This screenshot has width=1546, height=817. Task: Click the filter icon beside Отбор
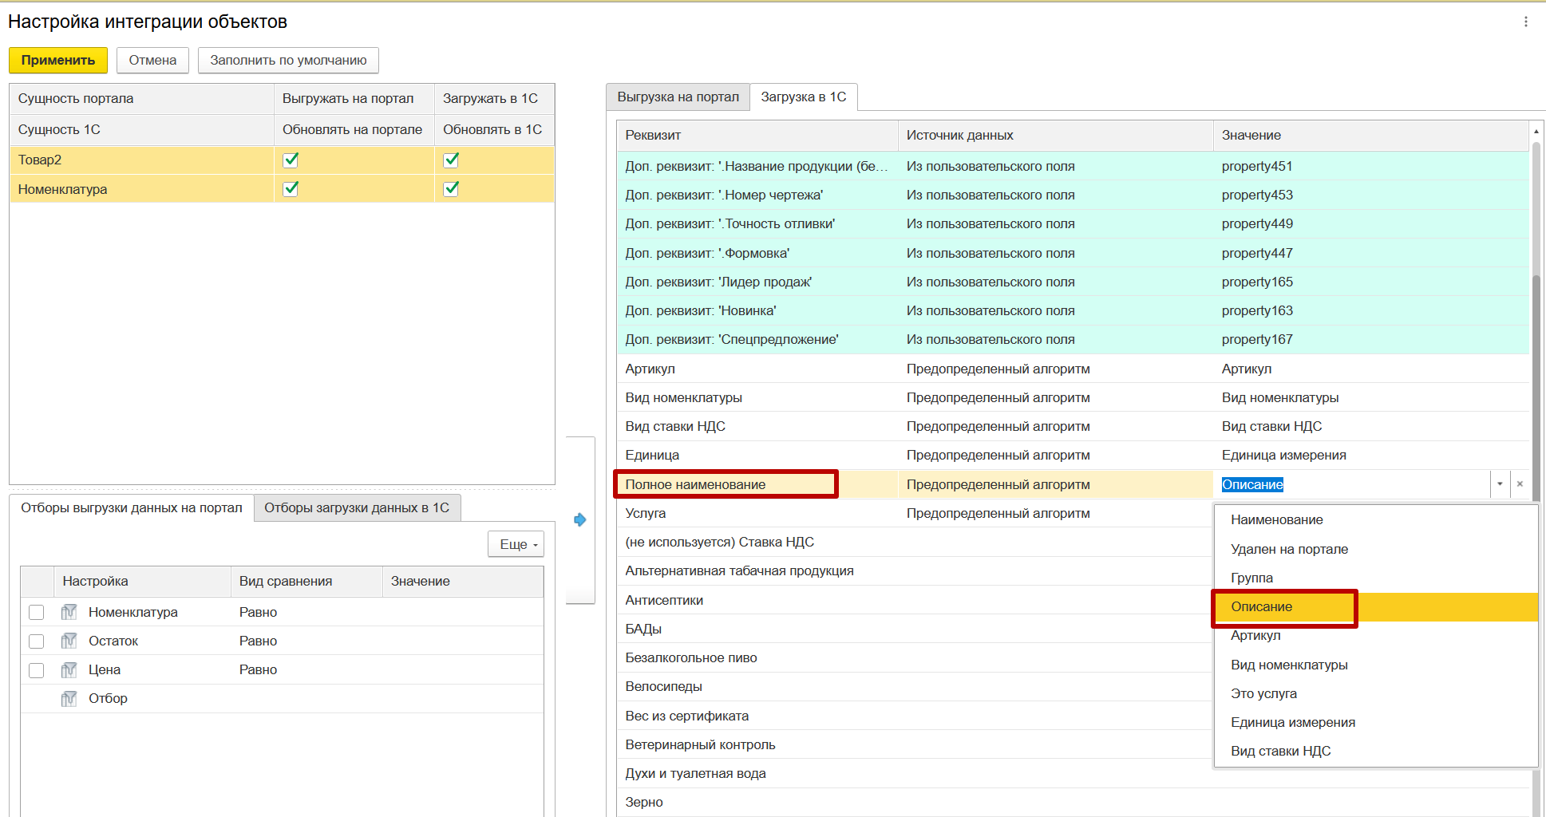pyautogui.click(x=69, y=699)
